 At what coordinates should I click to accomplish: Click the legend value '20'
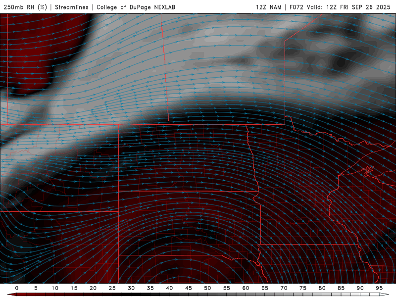coord(93,288)
